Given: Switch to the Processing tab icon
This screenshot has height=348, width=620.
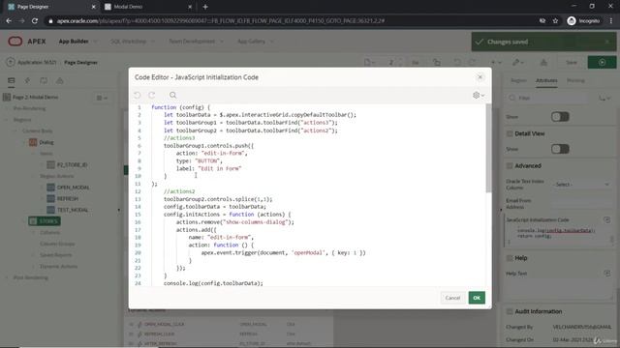Looking at the screenshot, I should click(x=44, y=81).
